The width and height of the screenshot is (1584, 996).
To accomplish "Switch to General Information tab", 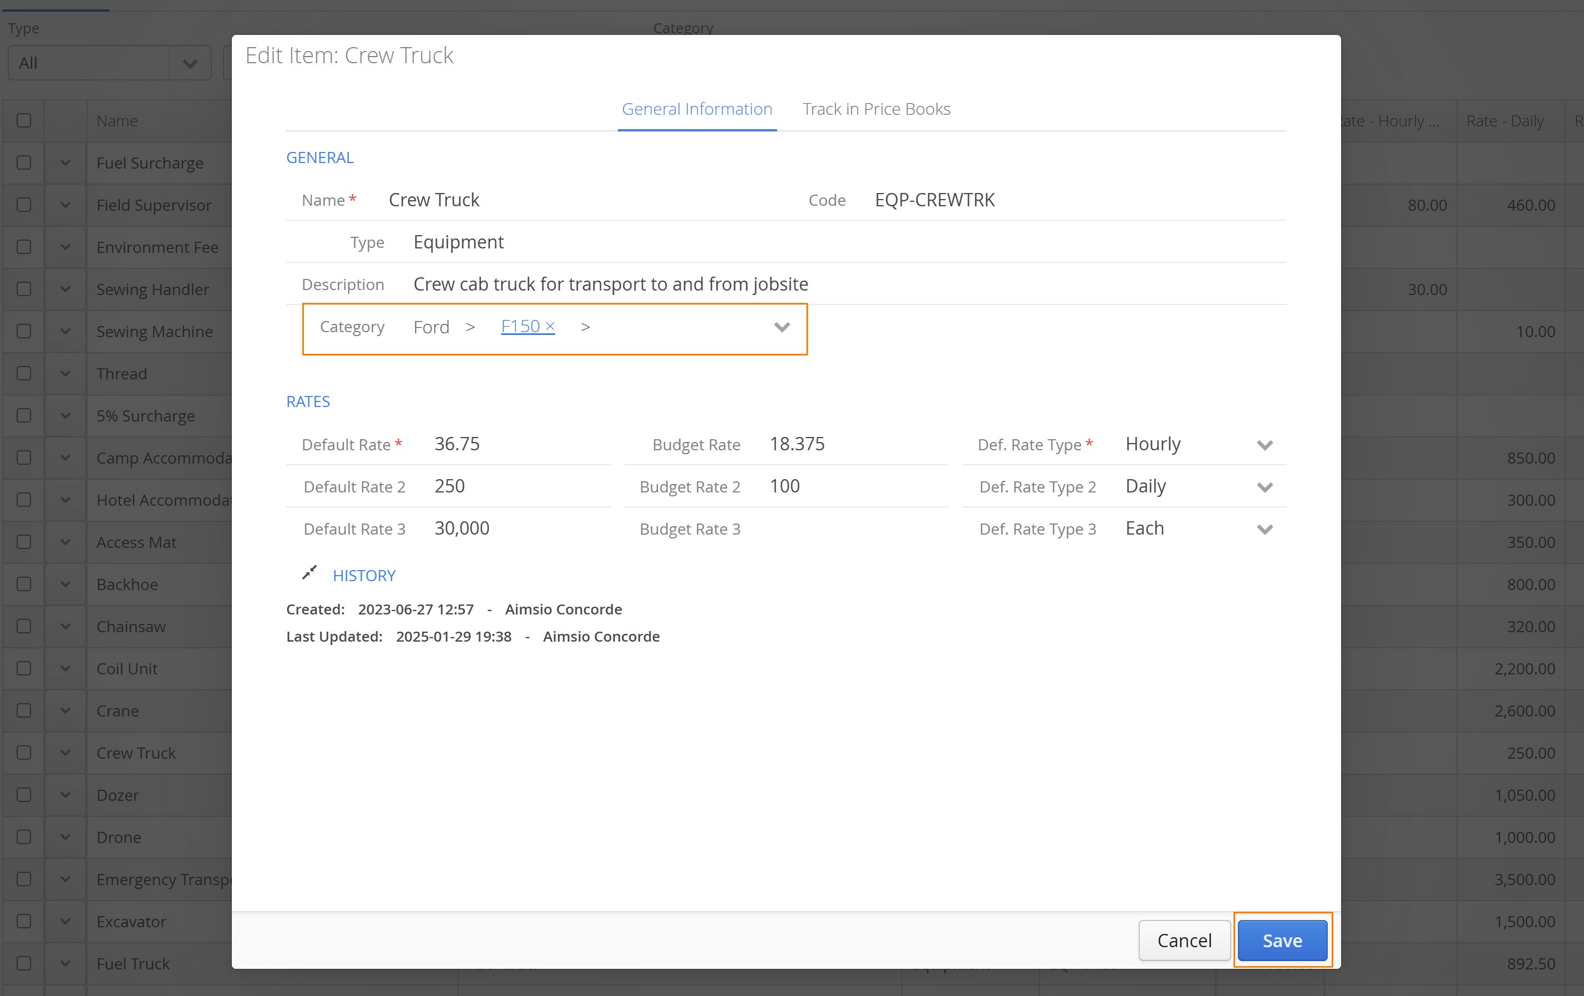I will (697, 109).
